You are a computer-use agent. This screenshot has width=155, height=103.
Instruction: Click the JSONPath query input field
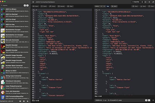point(122,100)
